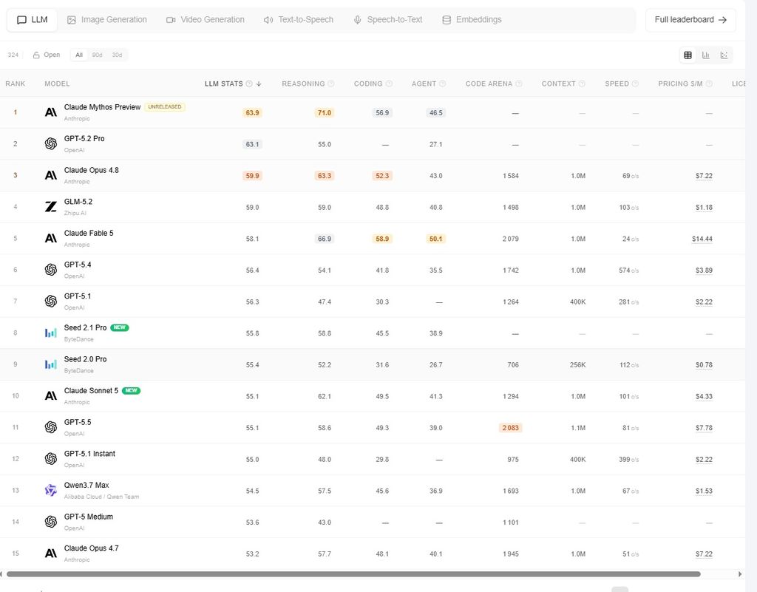The width and height of the screenshot is (757, 592).
Task: Click the $0.78 price for Seed 2.0 Pro
Action: click(x=704, y=365)
